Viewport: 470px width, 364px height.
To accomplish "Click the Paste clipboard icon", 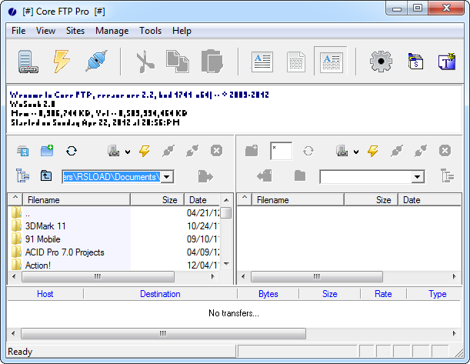I will (x=212, y=62).
